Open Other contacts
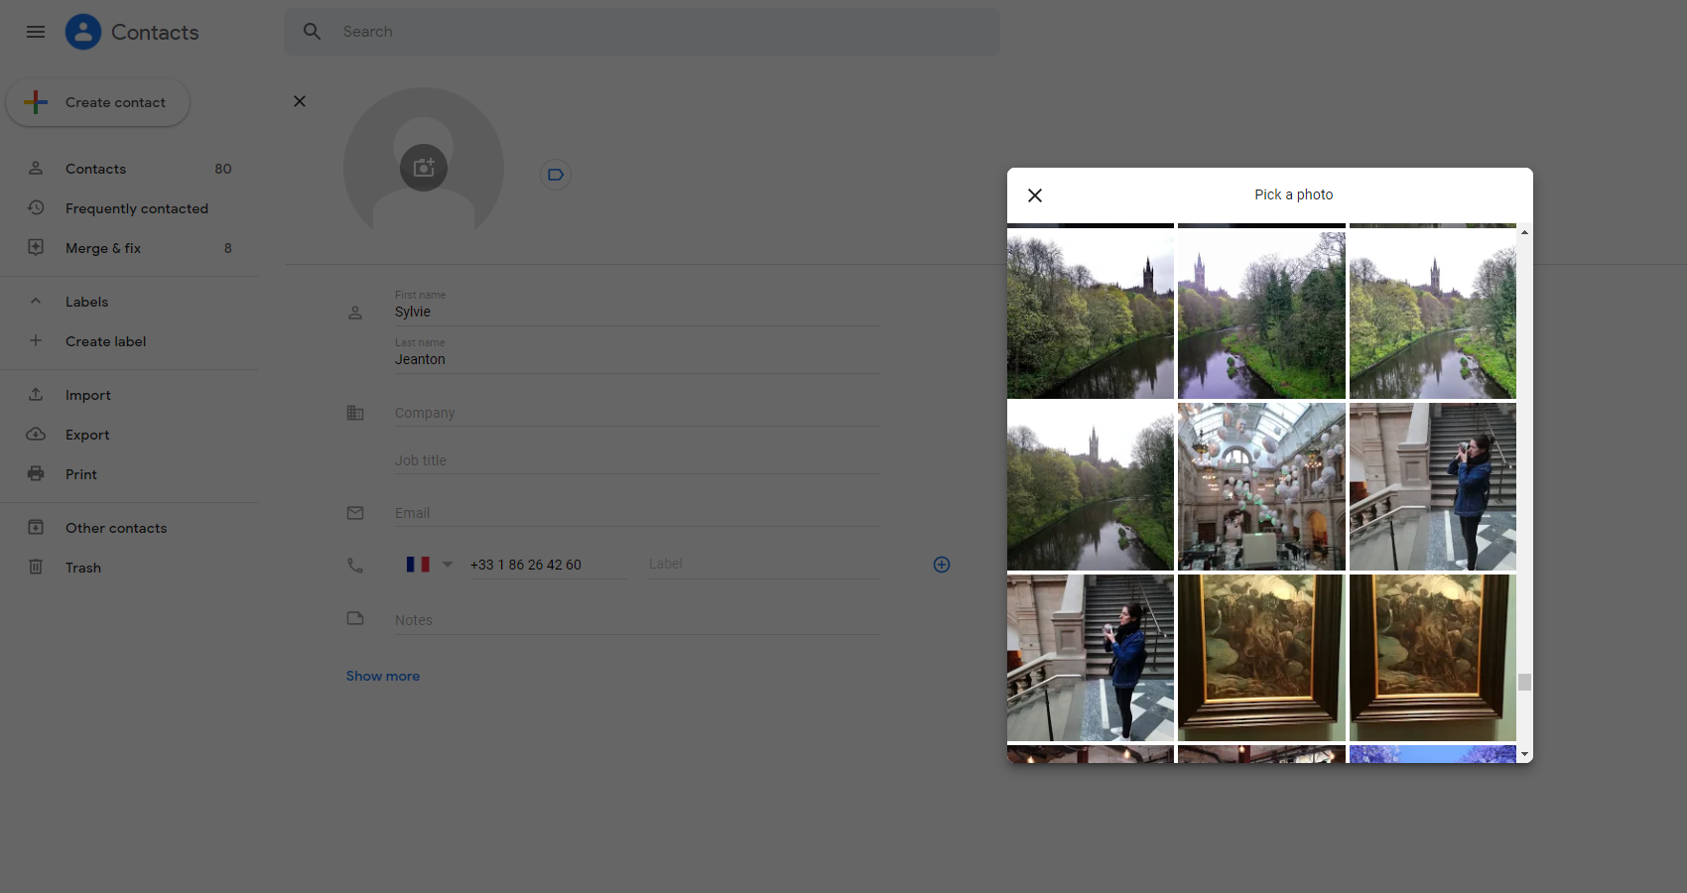Image resolution: width=1687 pixels, height=893 pixels. pyautogui.click(x=129, y=528)
